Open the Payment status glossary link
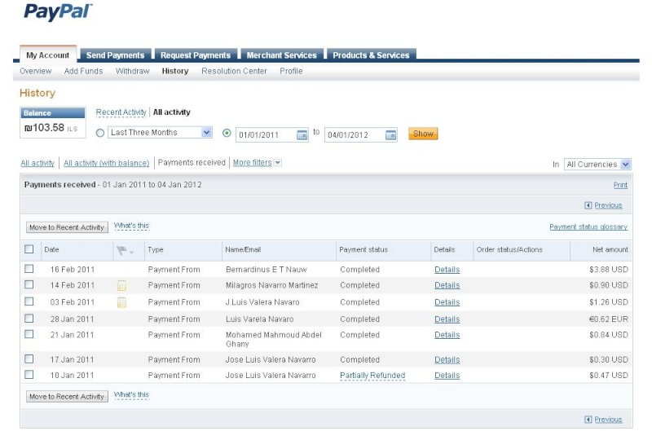The height and width of the screenshot is (431, 652). [588, 226]
